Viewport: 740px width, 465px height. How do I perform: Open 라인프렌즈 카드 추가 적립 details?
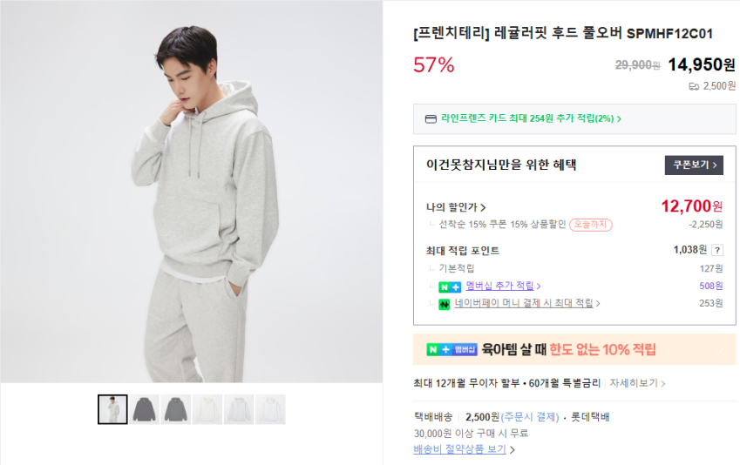(531, 118)
